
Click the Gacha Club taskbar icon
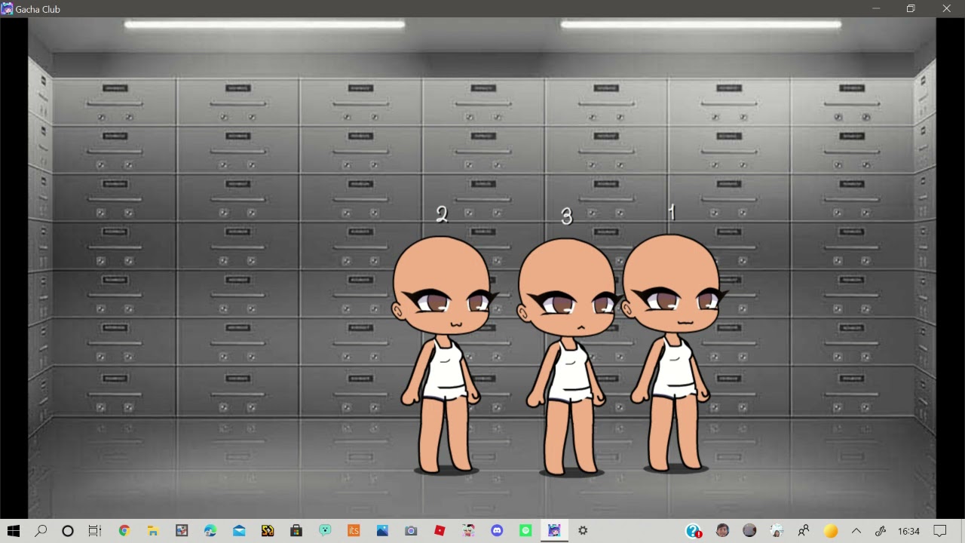(x=554, y=531)
